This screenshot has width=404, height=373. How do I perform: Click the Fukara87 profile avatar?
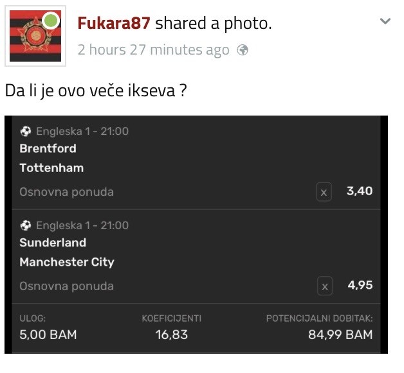(35, 36)
